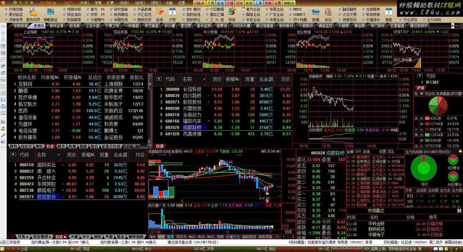Toggle the 单 option in 沪深 panel
463x252 pixels.
click(422, 94)
